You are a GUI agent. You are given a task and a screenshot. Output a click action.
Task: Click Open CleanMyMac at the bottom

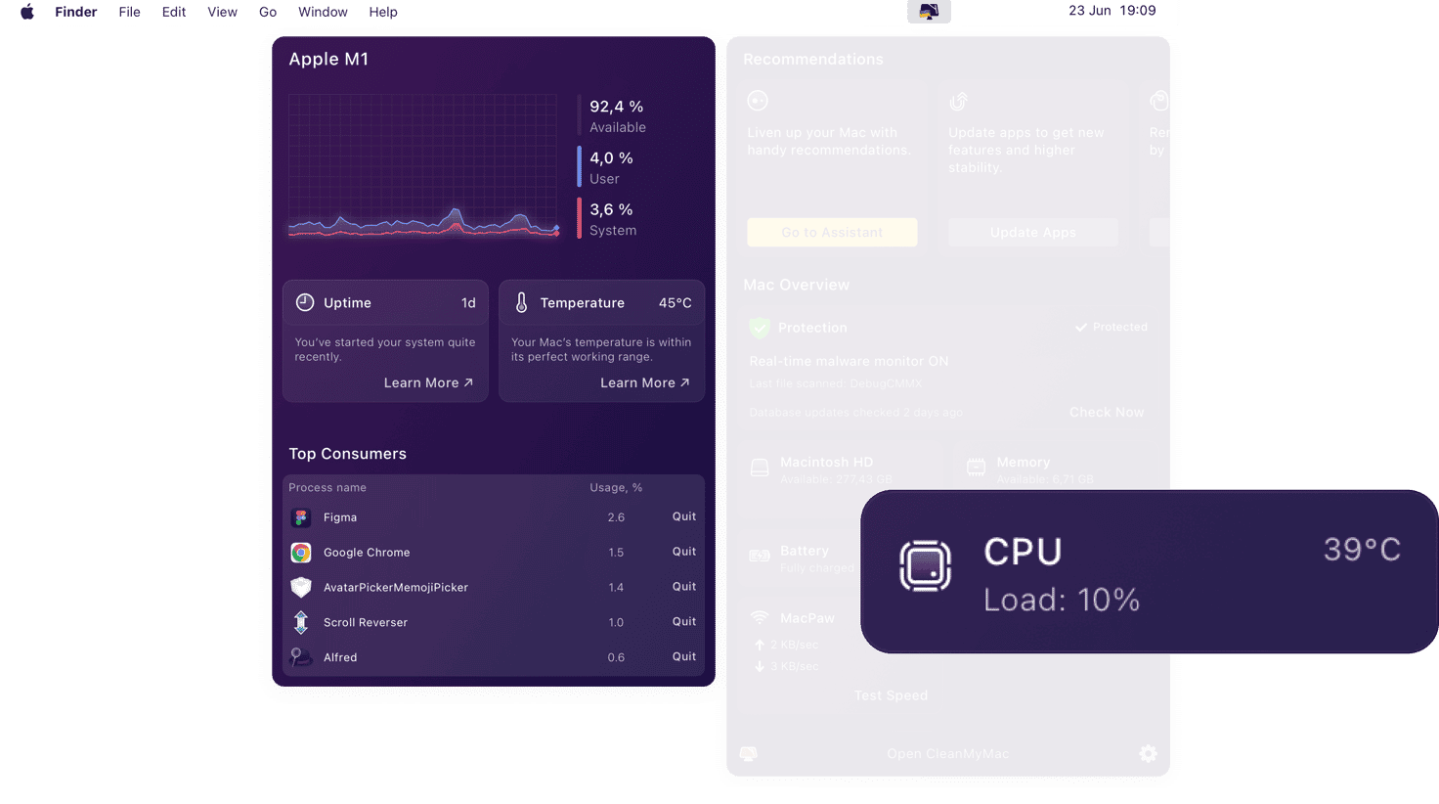pos(947,753)
